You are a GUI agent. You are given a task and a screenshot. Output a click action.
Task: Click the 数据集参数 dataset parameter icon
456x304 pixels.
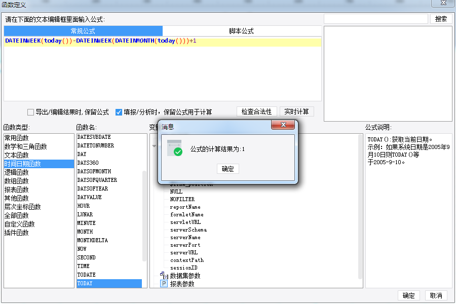(x=164, y=275)
